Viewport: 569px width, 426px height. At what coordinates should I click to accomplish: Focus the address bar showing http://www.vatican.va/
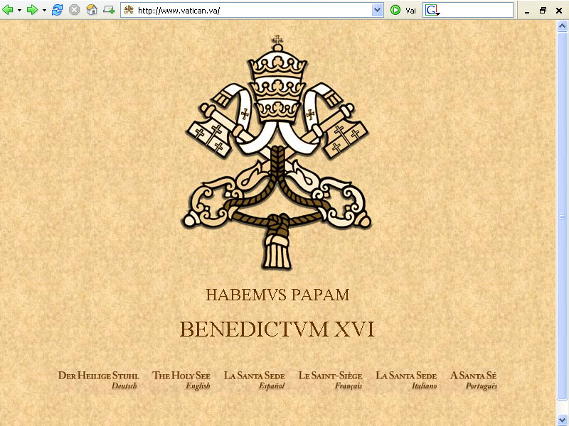pyautogui.click(x=252, y=10)
